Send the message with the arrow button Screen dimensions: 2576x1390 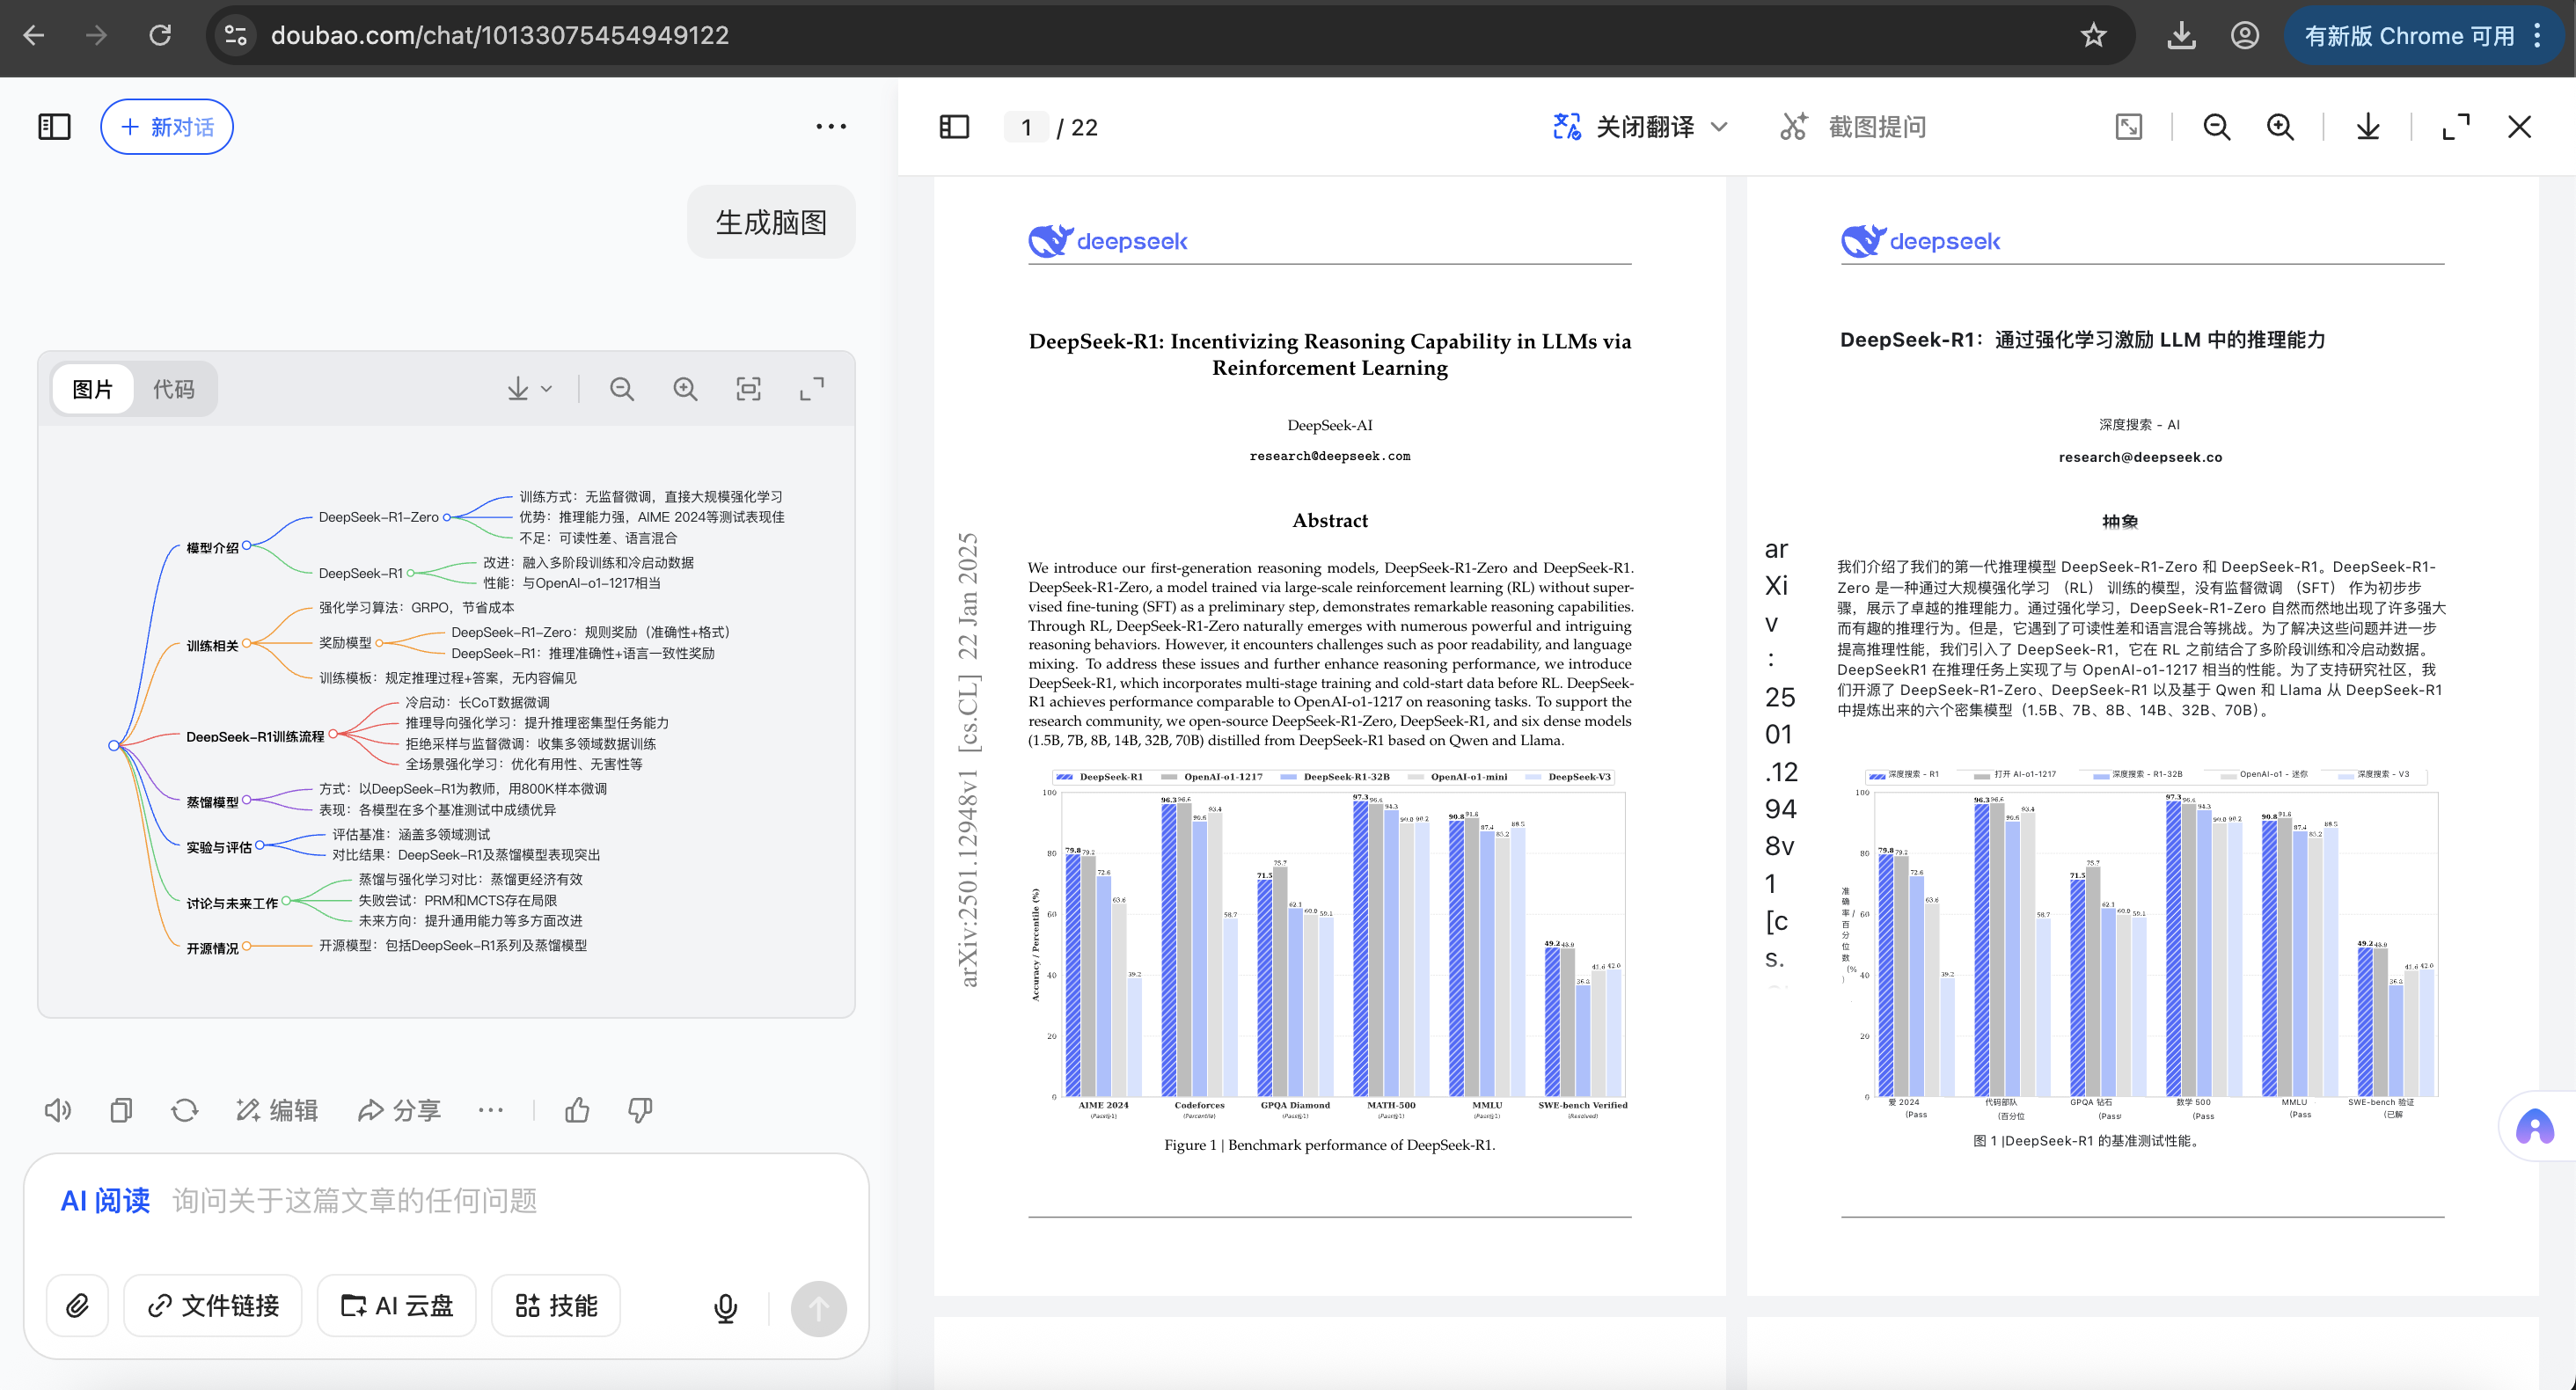pyautogui.click(x=818, y=1308)
